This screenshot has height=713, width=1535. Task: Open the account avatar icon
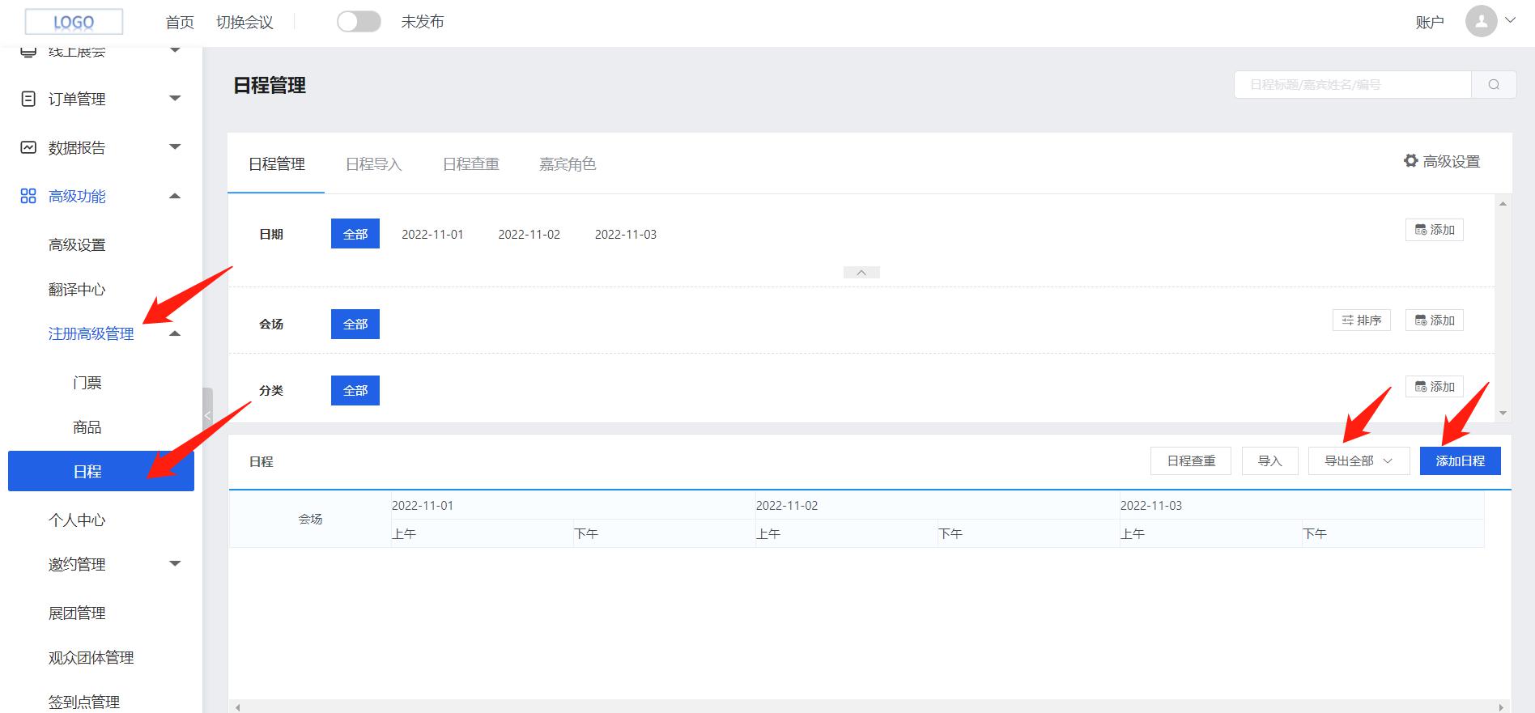coord(1481,21)
